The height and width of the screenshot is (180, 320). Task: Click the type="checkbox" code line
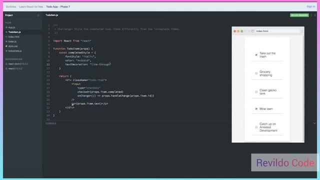pyautogui.click(x=89, y=88)
